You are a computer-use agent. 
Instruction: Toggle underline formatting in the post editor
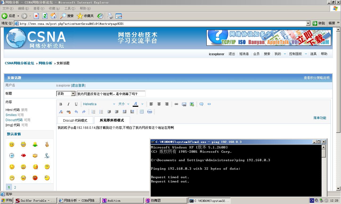(76, 104)
